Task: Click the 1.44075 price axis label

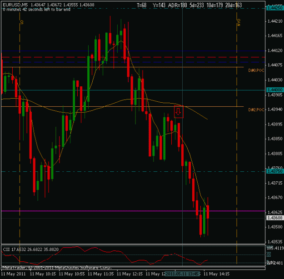Action: (275, 65)
